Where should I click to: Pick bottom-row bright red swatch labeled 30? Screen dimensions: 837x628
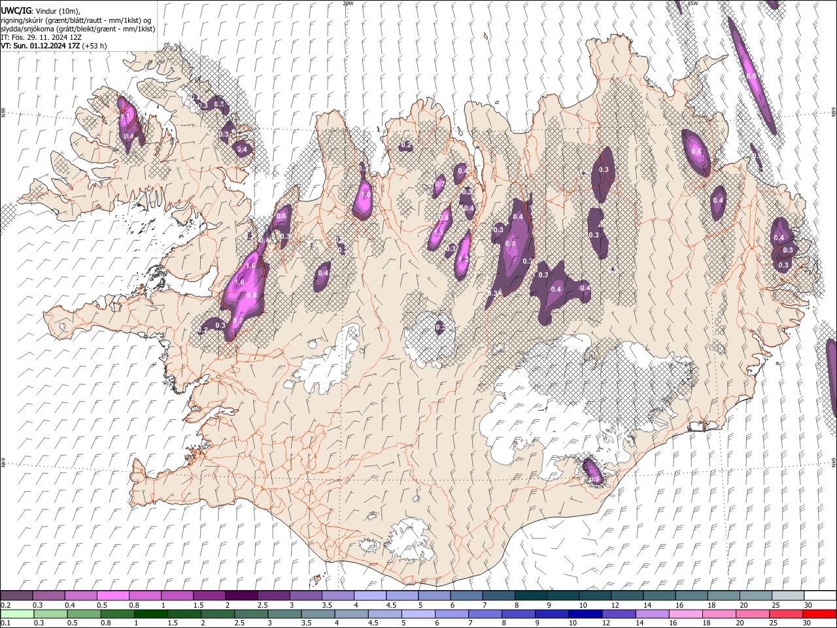coord(819,614)
